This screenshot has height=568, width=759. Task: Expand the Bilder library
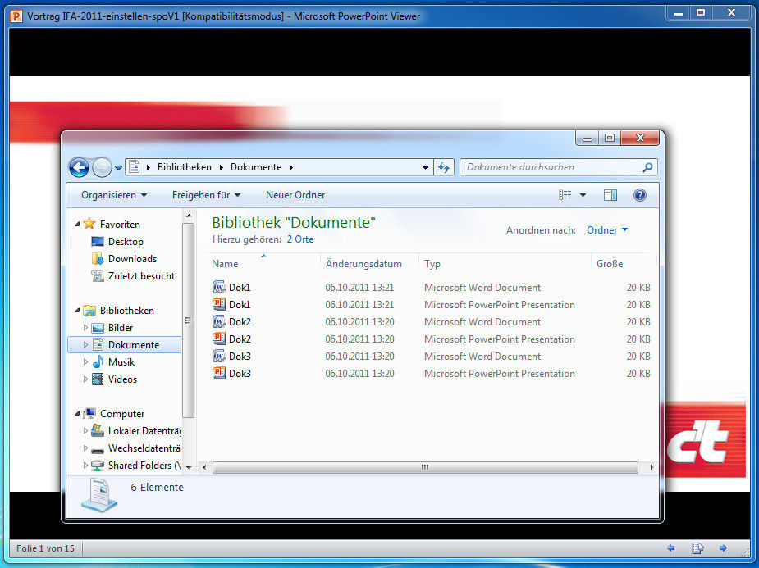pos(85,328)
